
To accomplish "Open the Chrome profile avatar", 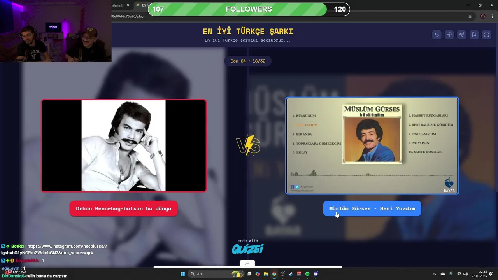I will pyautogui.click(x=483, y=16).
